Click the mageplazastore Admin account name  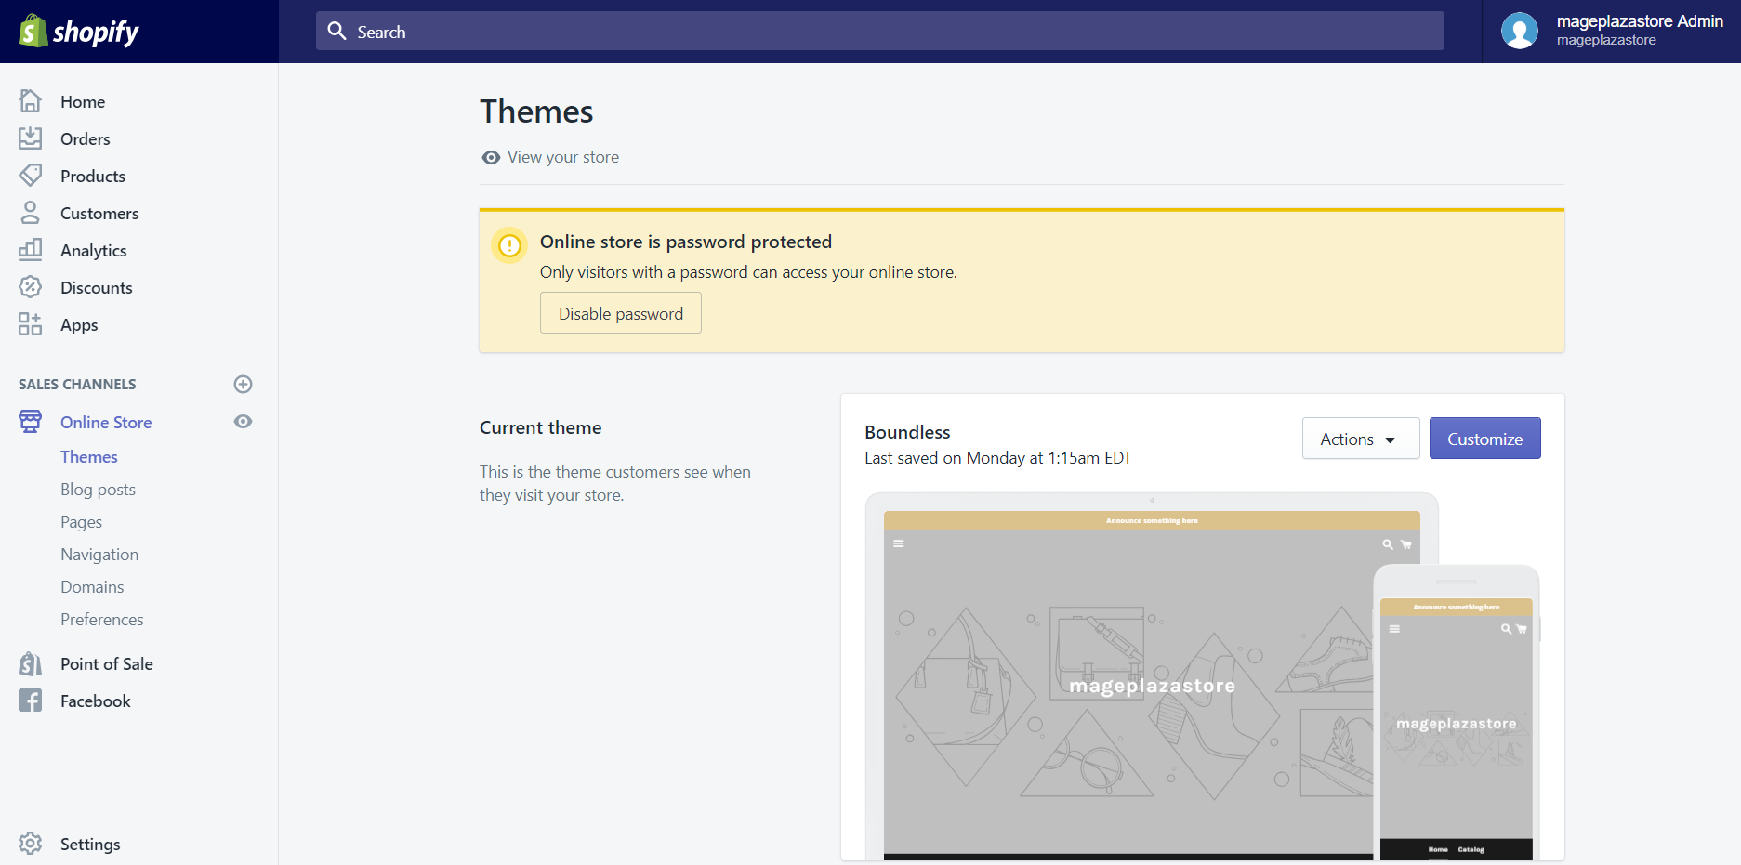click(x=1640, y=21)
